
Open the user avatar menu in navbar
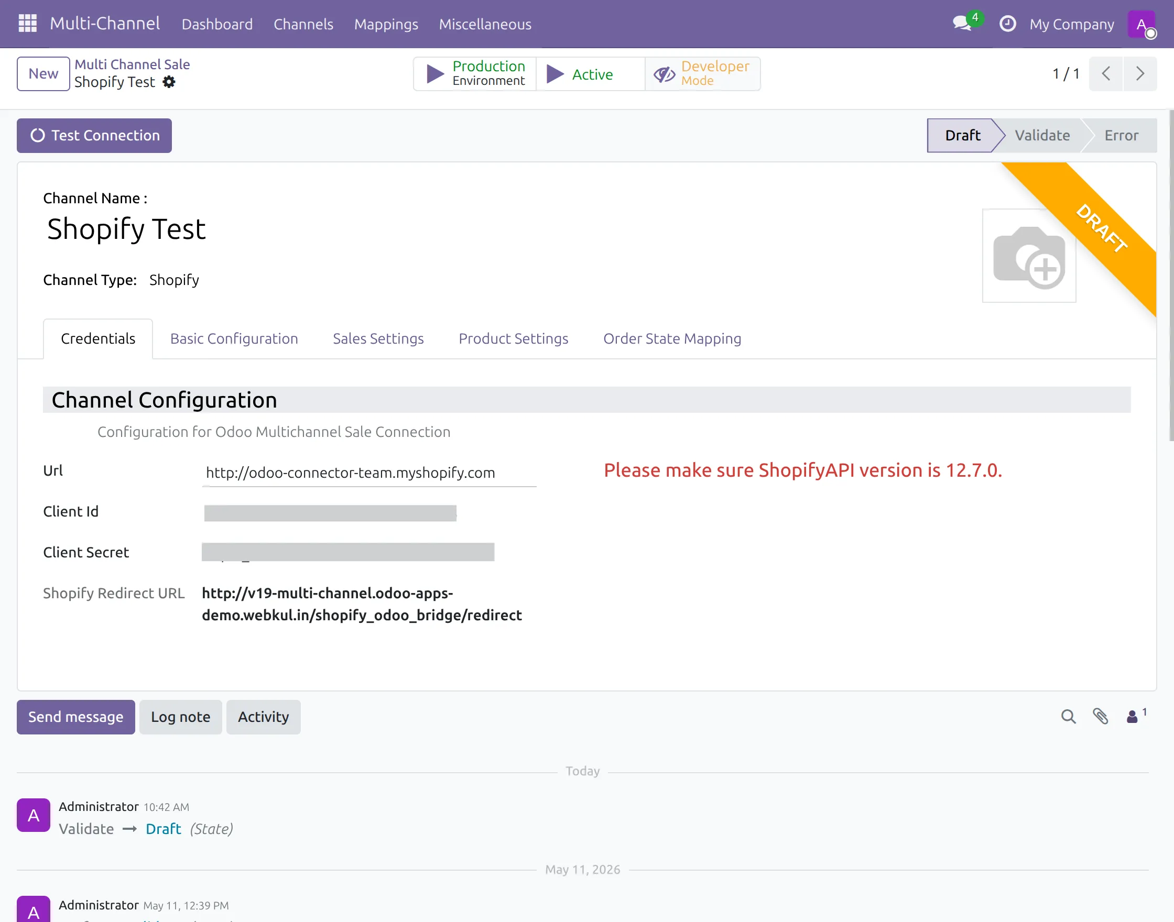(x=1141, y=24)
